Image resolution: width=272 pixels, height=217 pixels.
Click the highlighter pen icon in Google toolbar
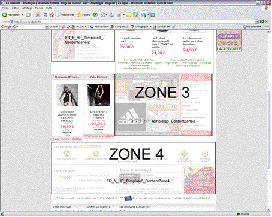point(174,27)
